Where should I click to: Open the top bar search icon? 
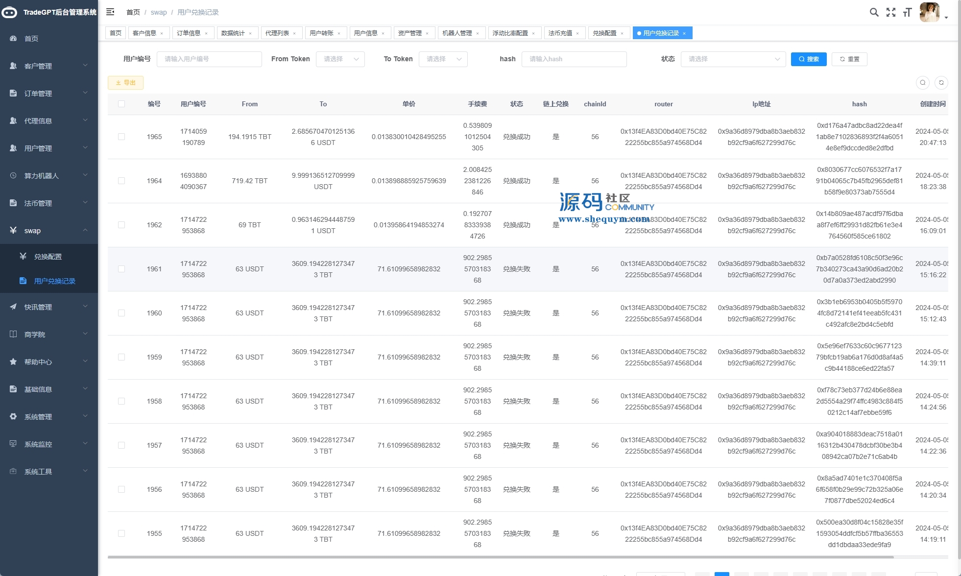[874, 12]
